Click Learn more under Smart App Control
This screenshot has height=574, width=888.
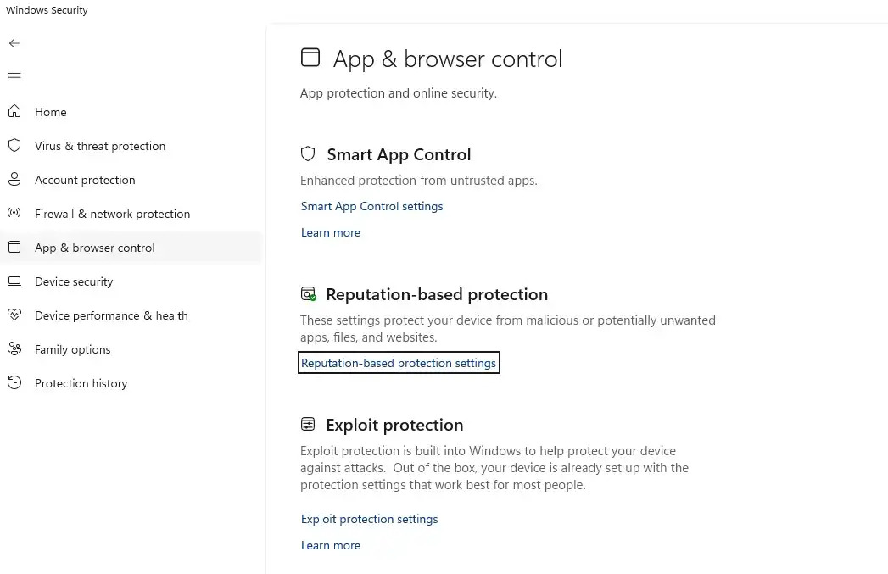coord(331,231)
